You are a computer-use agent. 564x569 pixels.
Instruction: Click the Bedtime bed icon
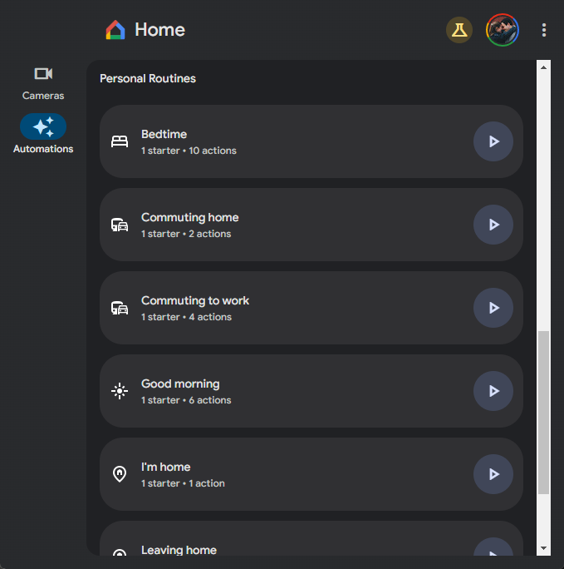pyautogui.click(x=120, y=141)
